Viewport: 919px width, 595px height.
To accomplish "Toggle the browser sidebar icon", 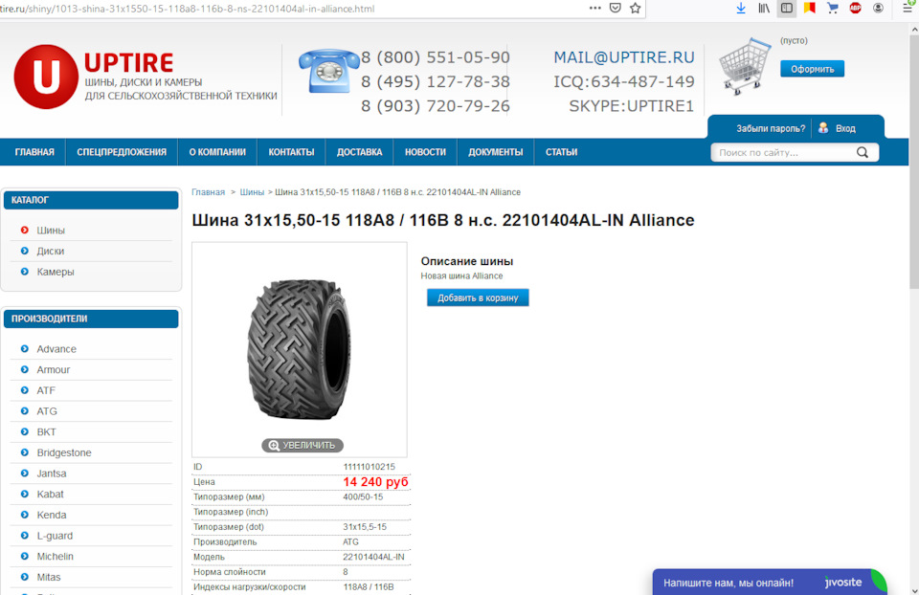I will click(x=787, y=9).
